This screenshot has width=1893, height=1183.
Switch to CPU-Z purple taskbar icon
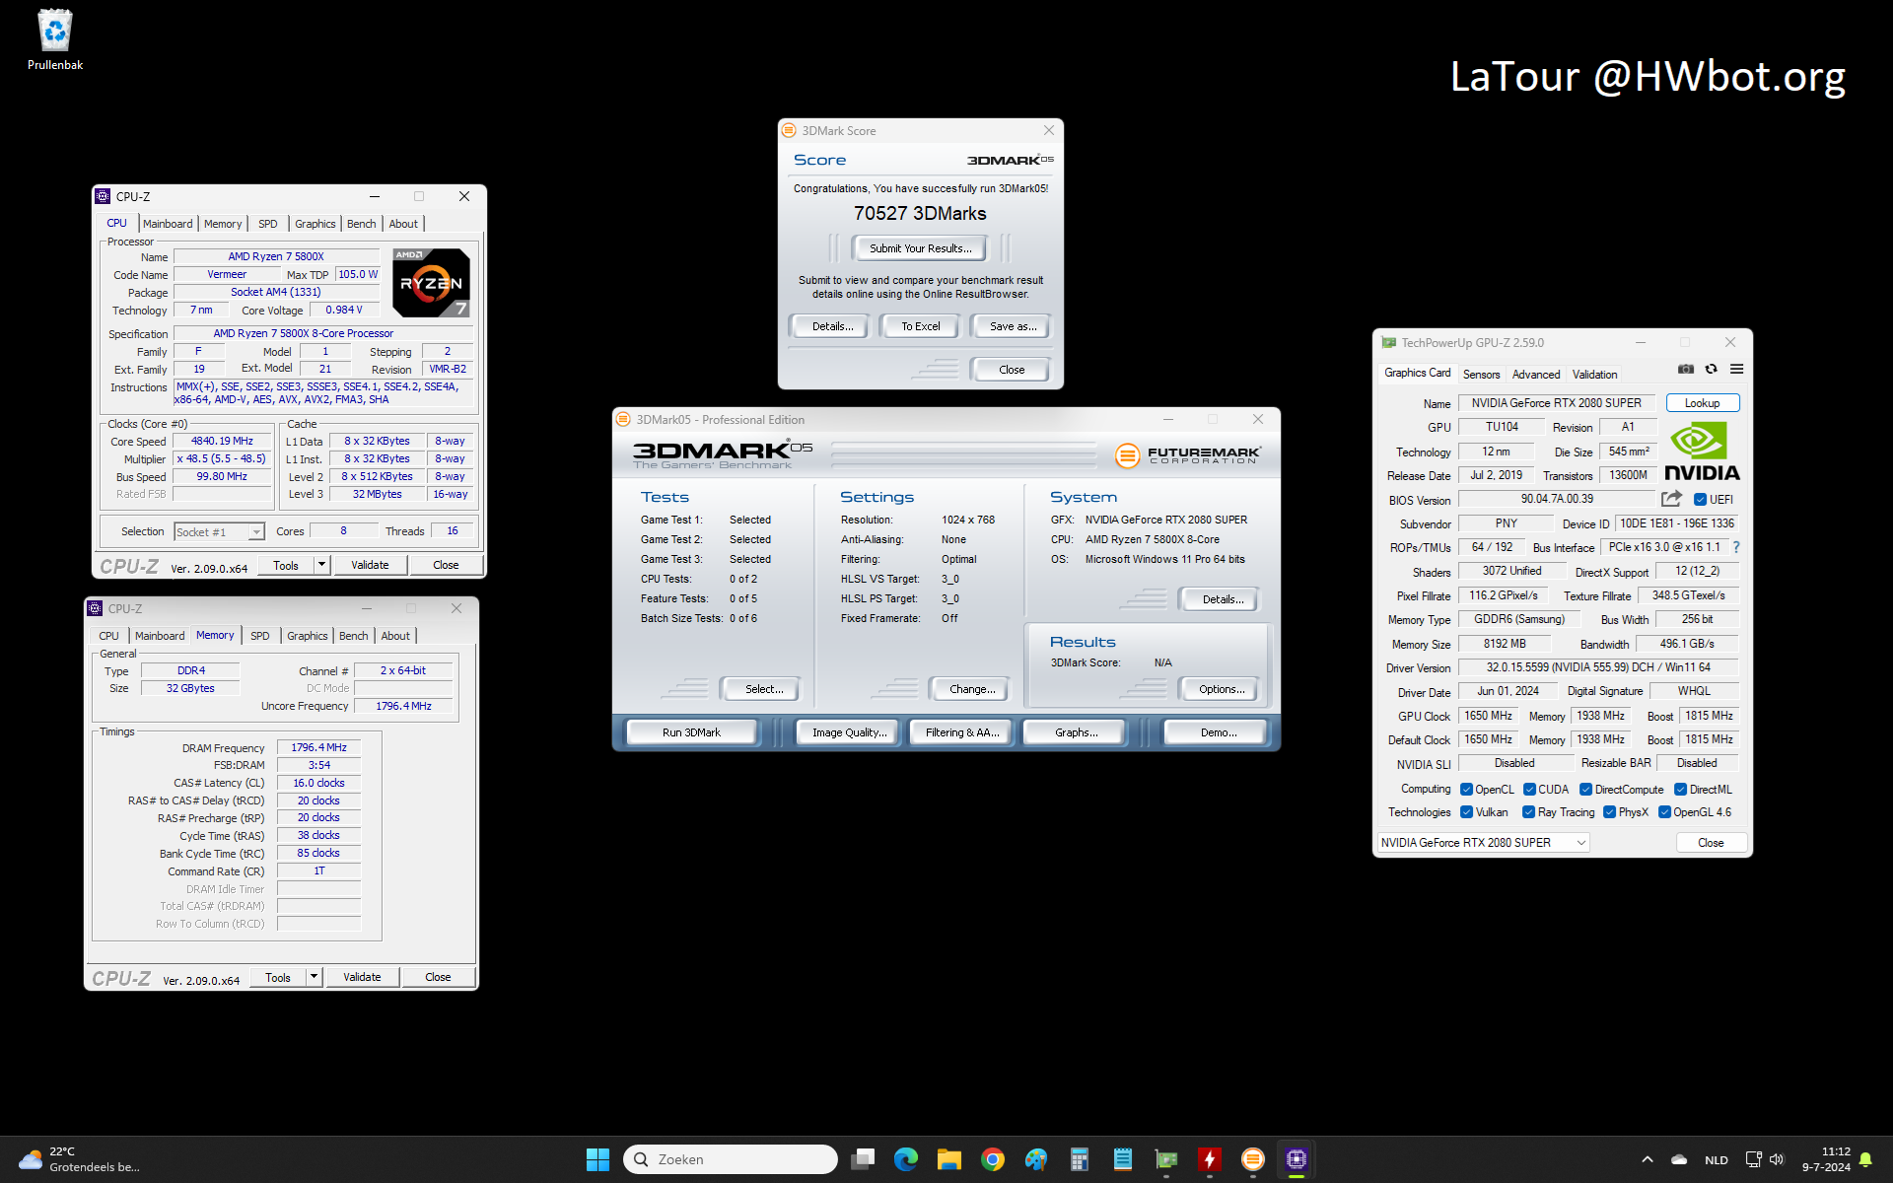tap(1297, 1159)
